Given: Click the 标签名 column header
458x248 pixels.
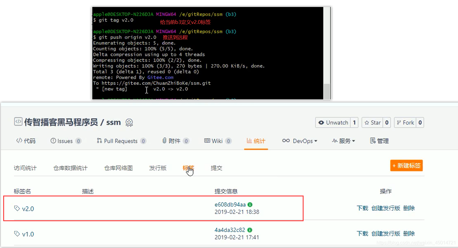Looking at the screenshot, I should click(x=22, y=191).
